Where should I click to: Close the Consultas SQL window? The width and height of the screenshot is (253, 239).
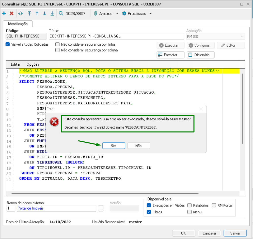click(248, 4)
